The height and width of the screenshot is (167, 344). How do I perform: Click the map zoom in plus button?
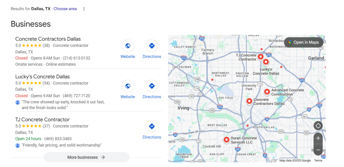318,138
